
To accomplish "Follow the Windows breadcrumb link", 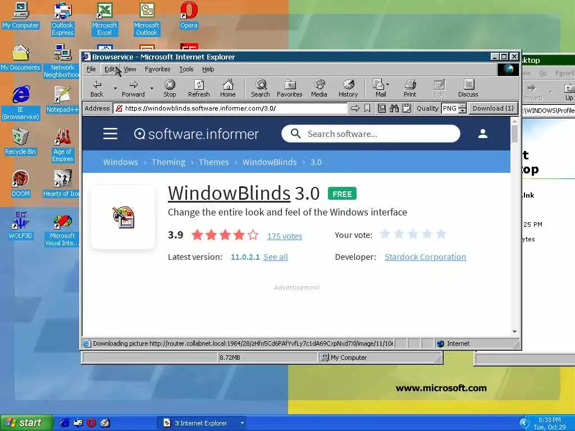I will (121, 162).
